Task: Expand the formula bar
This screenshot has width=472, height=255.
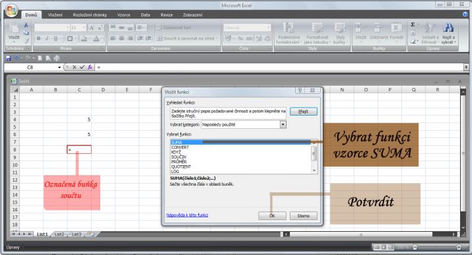Action: pos(466,67)
